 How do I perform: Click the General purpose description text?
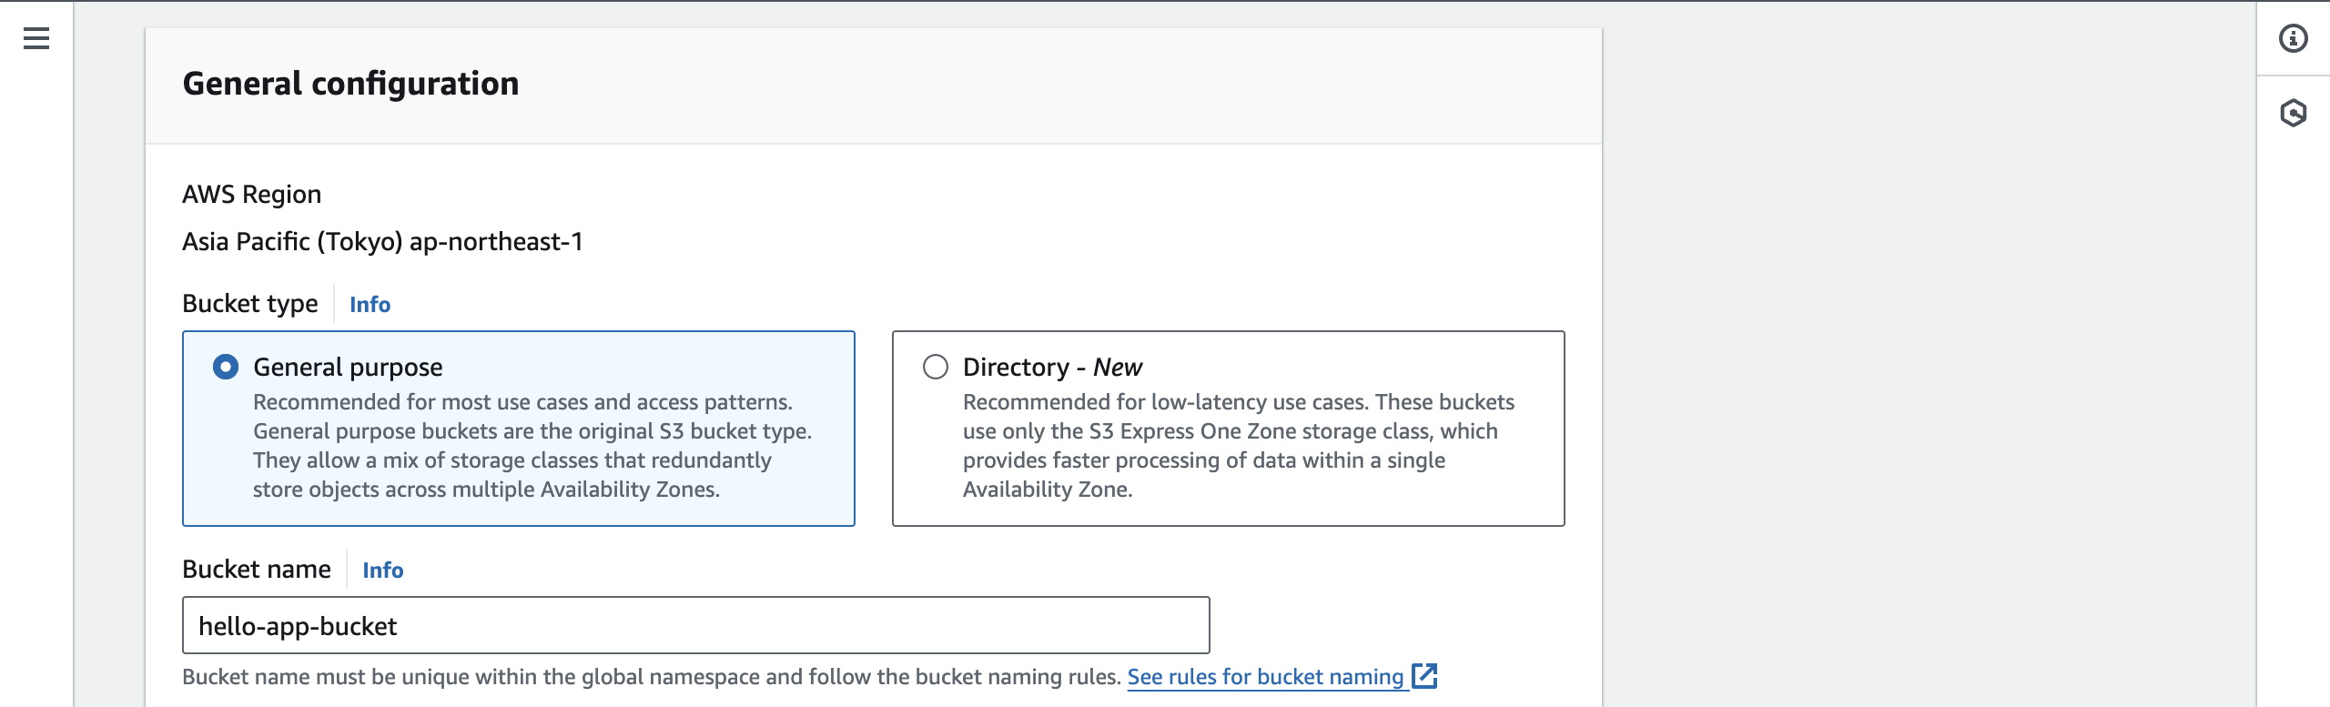tap(532, 446)
